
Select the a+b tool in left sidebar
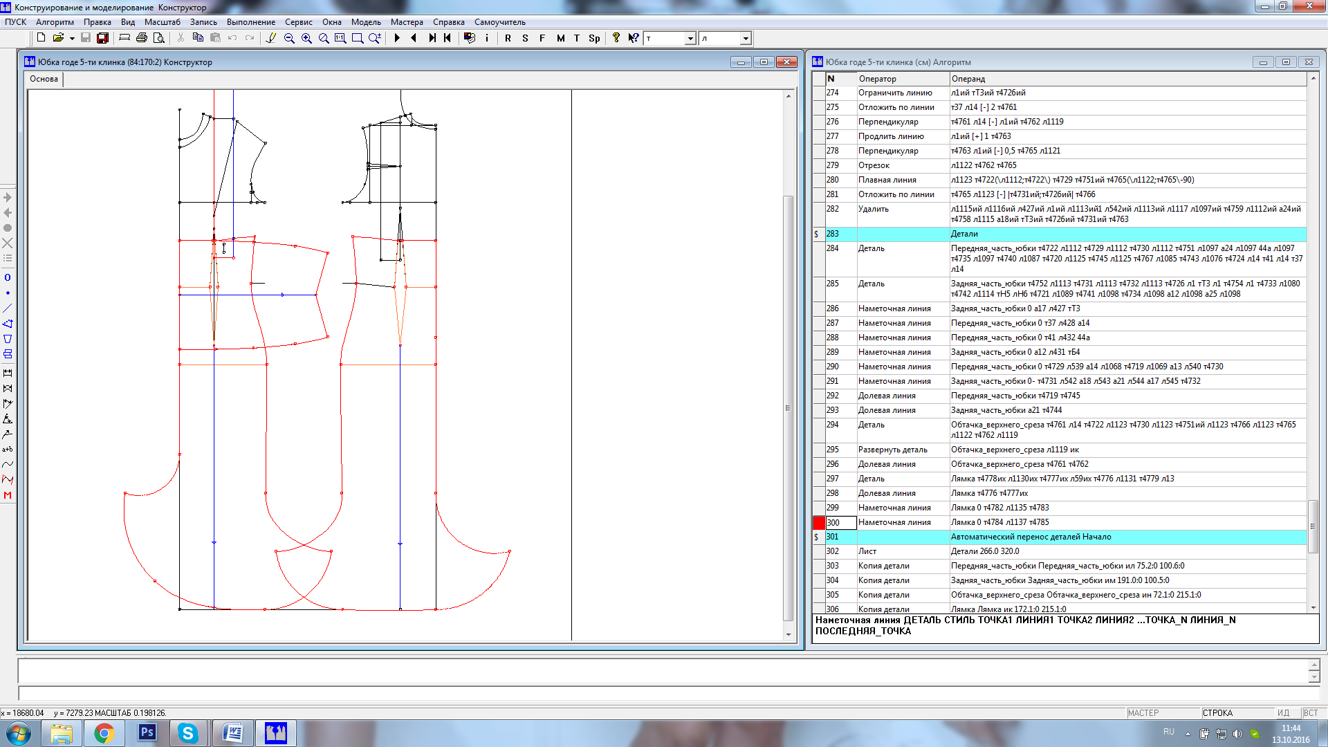click(8, 449)
